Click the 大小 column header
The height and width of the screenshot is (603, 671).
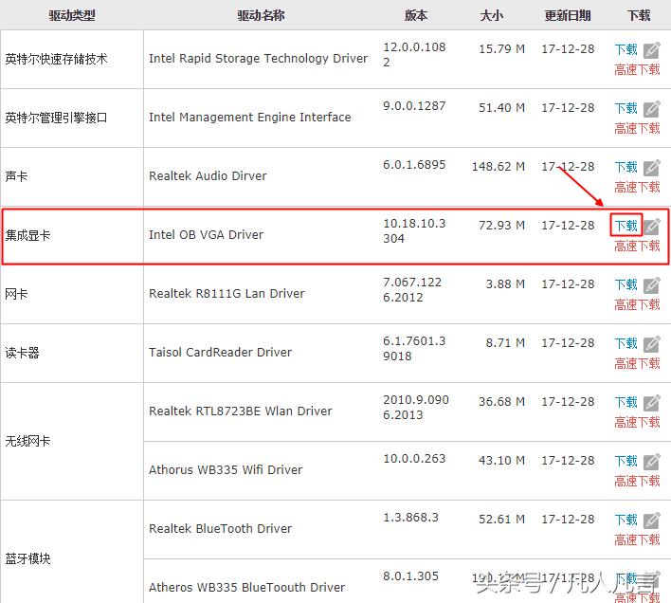pos(492,15)
